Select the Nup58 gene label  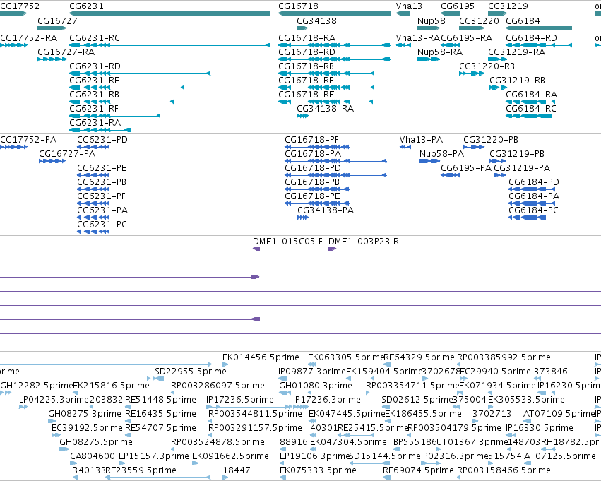(x=432, y=20)
